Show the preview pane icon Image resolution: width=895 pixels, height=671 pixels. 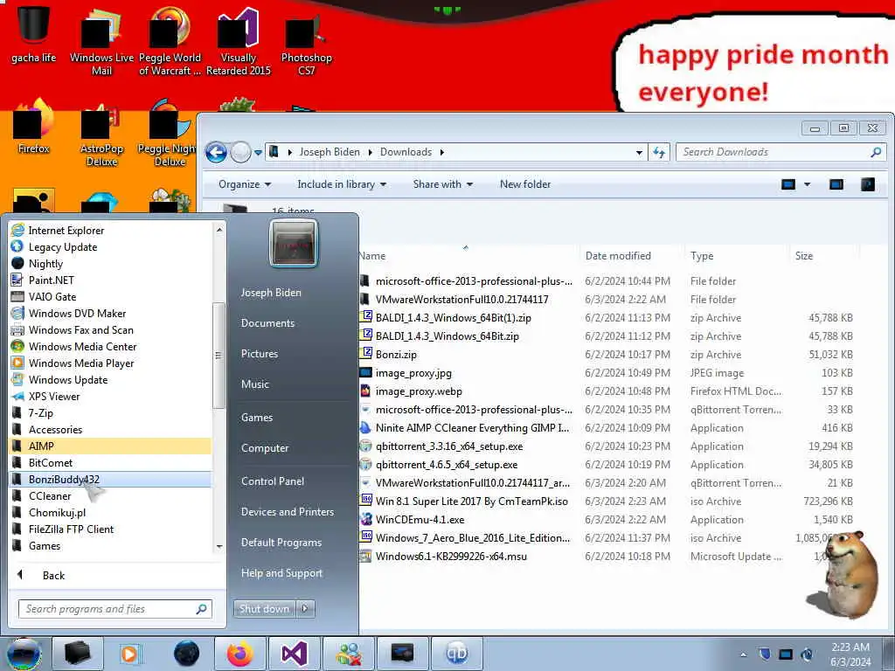click(x=836, y=184)
